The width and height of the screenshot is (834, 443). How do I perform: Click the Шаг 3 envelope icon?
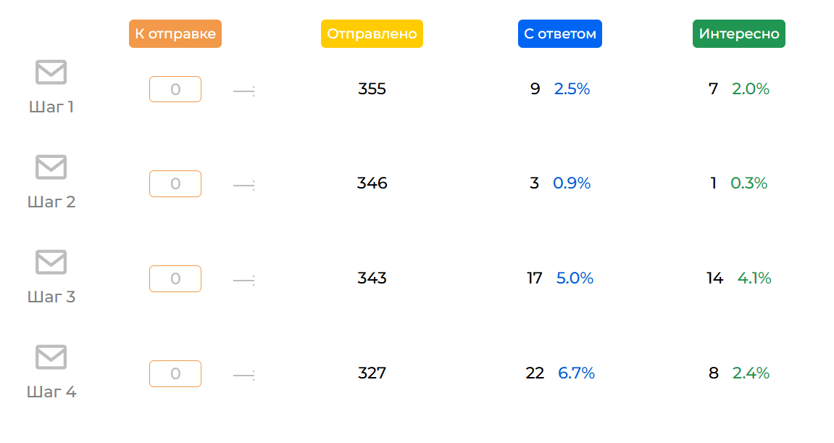(x=51, y=262)
